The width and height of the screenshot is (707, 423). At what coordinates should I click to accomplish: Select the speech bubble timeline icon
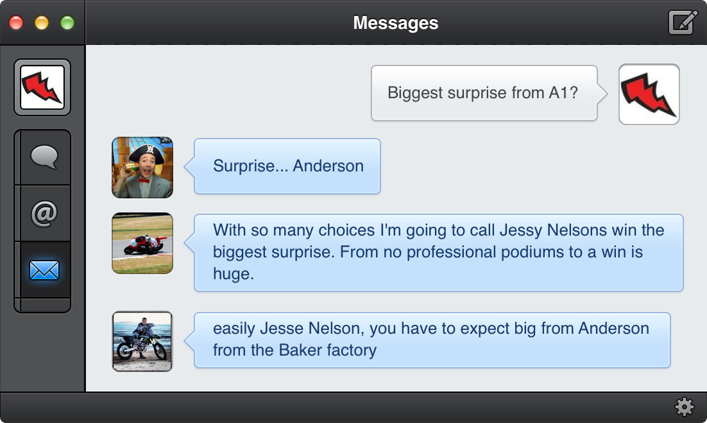click(x=44, y=157)
